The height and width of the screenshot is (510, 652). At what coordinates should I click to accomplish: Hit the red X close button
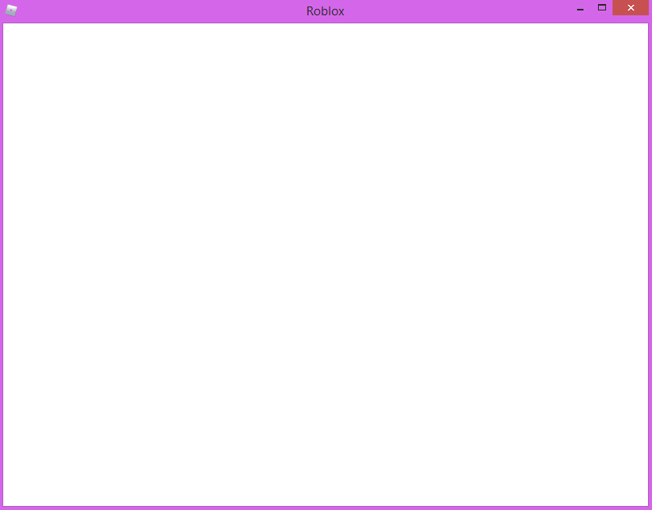click(x=630, y=7)
